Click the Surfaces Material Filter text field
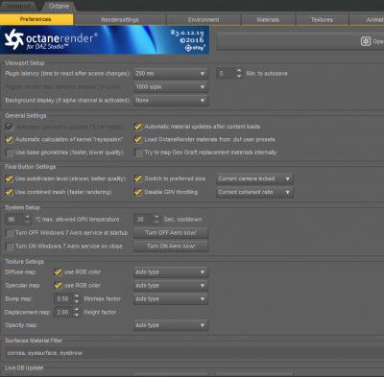 (x=195, y=353)
